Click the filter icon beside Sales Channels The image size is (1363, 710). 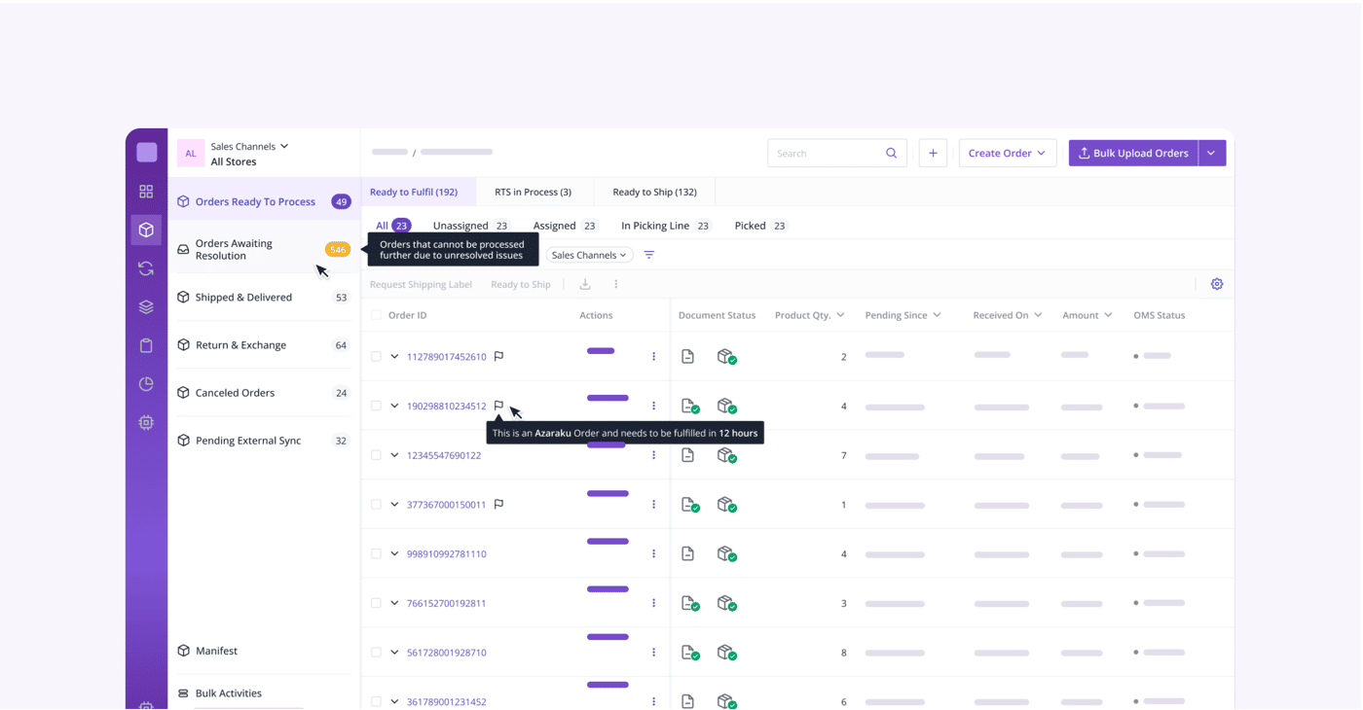649,255
